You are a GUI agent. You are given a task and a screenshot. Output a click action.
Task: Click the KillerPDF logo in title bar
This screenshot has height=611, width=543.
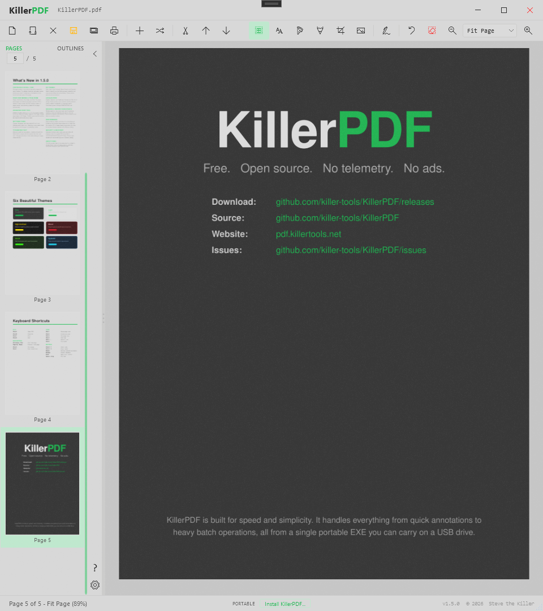click(29, 11)
